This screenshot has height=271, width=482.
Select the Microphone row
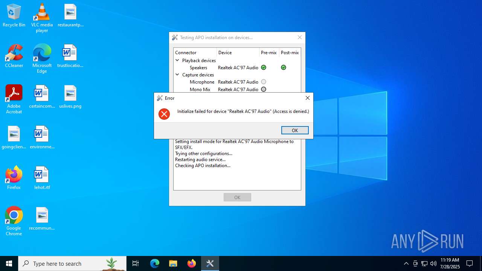tap(237, 82)
